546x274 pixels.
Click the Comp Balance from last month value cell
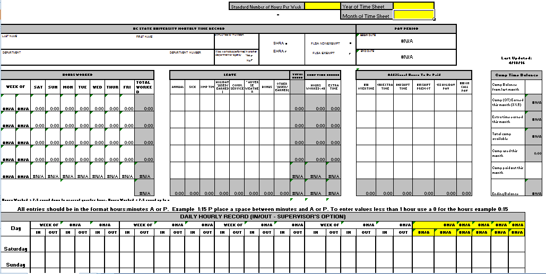click(533, 87)
